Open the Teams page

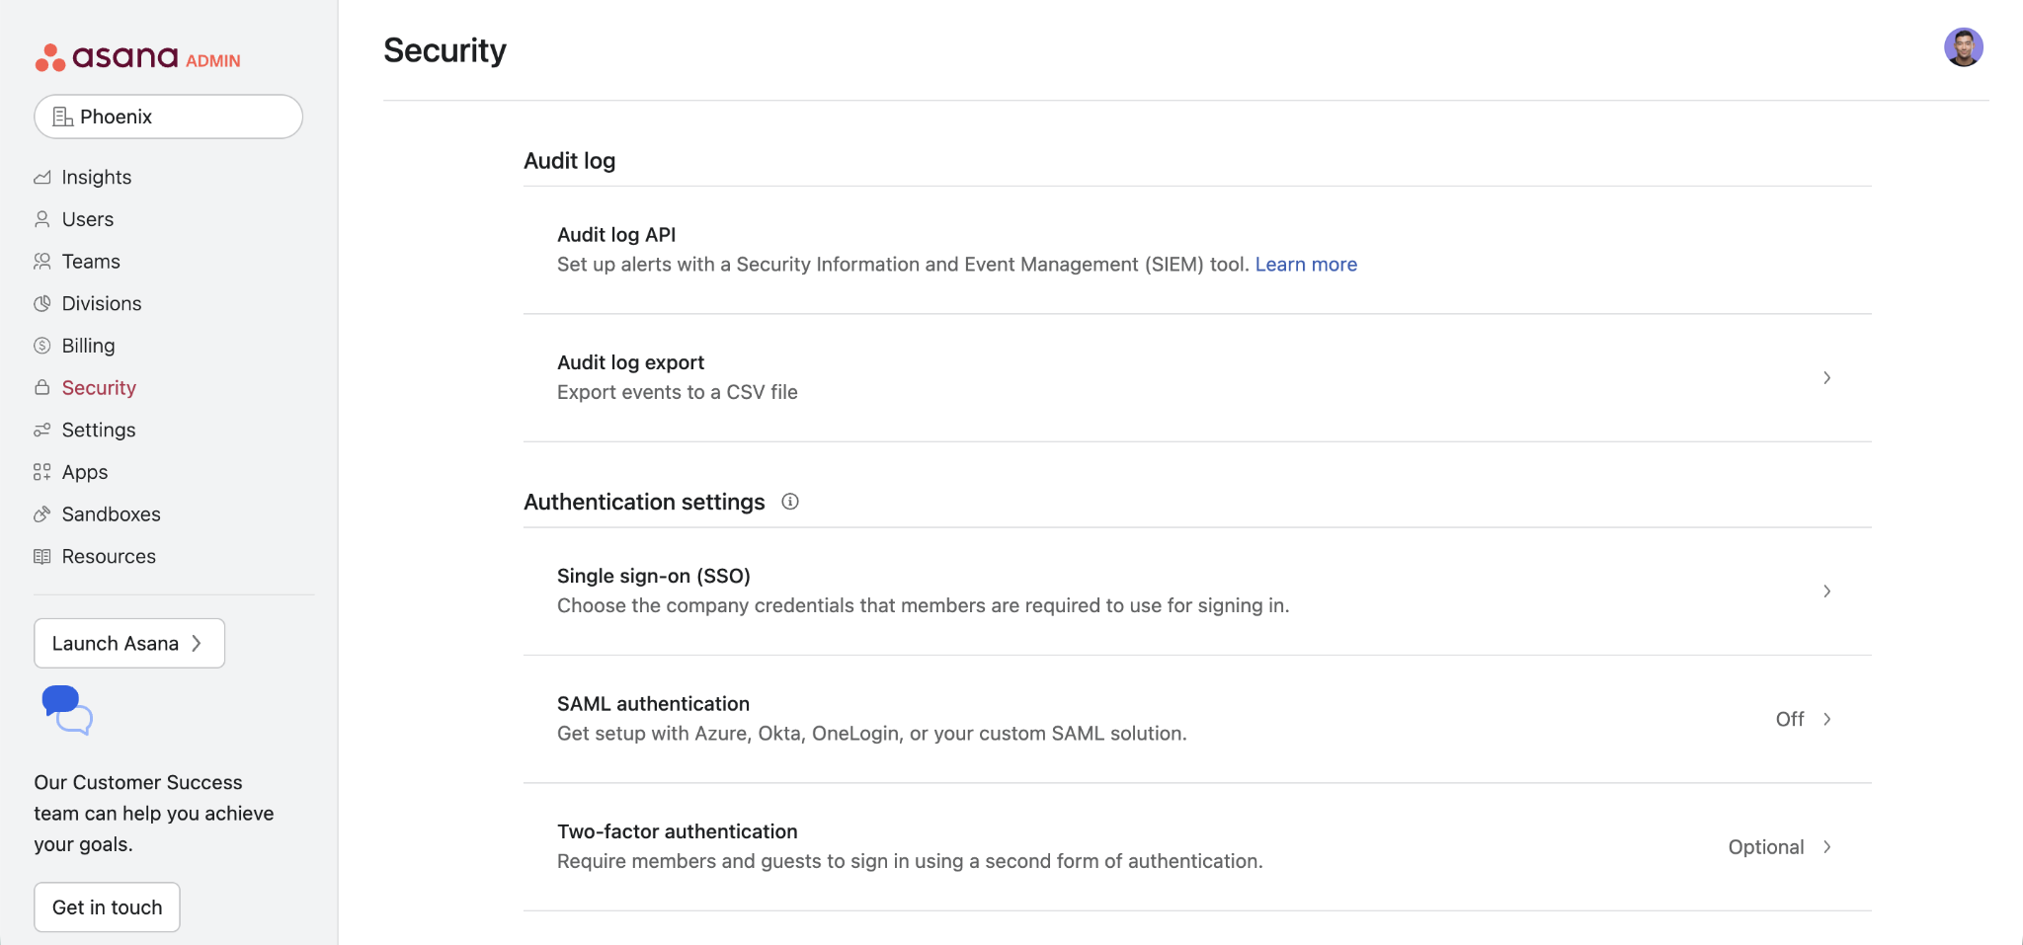pyautogui.click(x=91, y=262)
